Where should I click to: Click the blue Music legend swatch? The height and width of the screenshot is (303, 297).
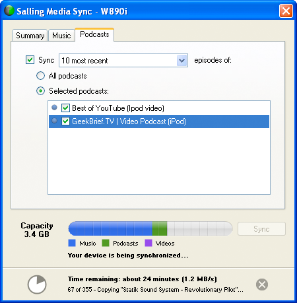(x=72, y=243)
